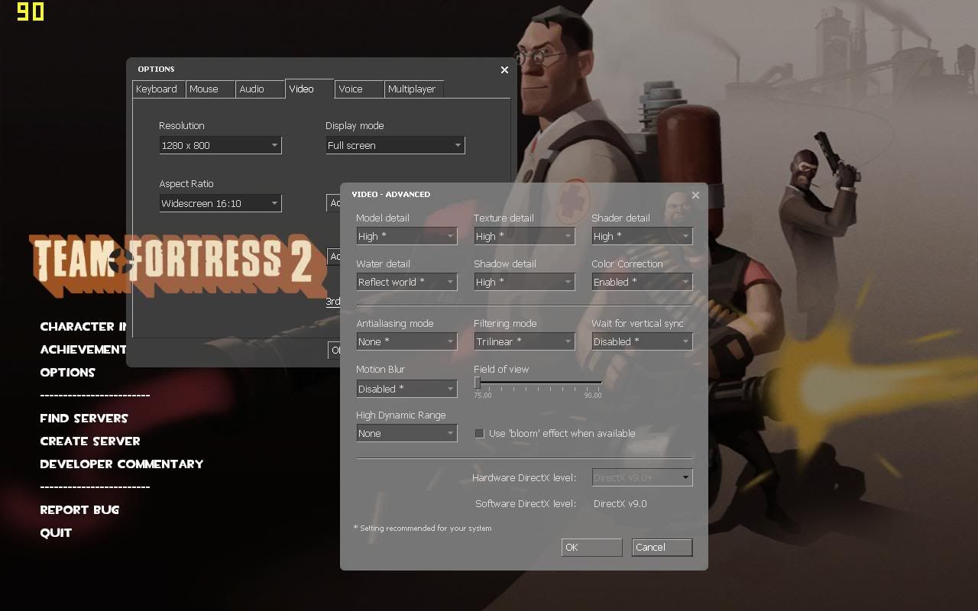Select Find Servers in main menu
This screenshot has width=978, height=611.
(84, 418)
